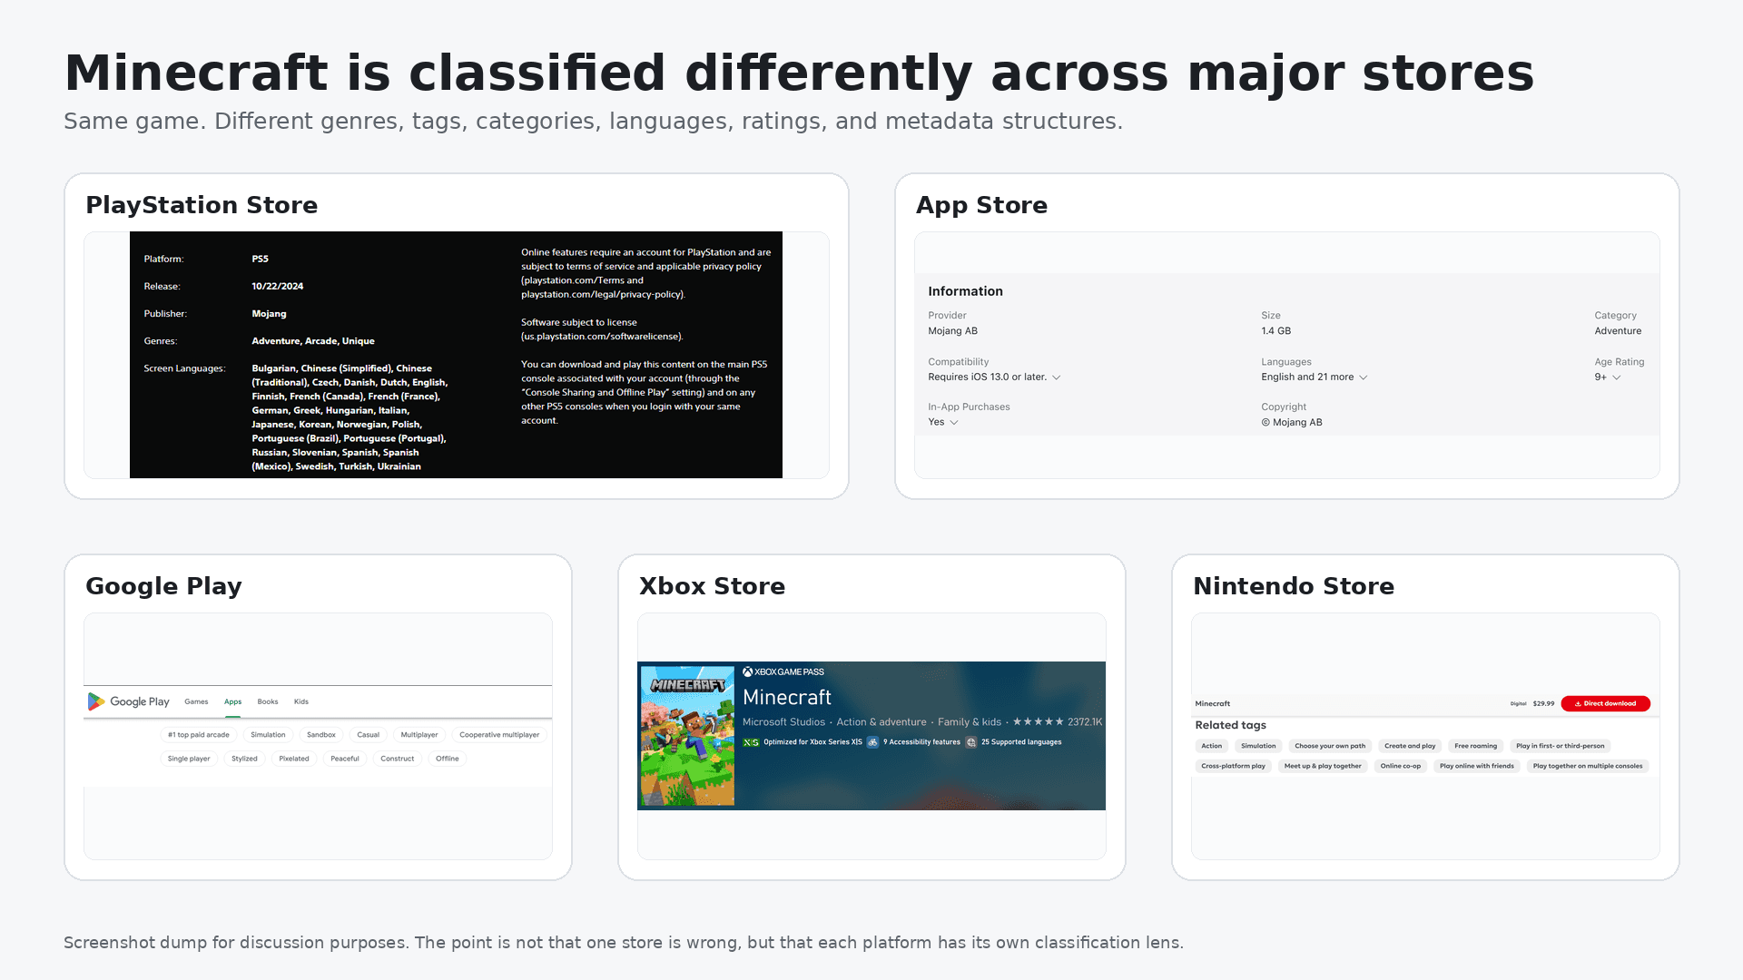
Task: Click the 'Cross-platform play' tag
Action: 1233,766
